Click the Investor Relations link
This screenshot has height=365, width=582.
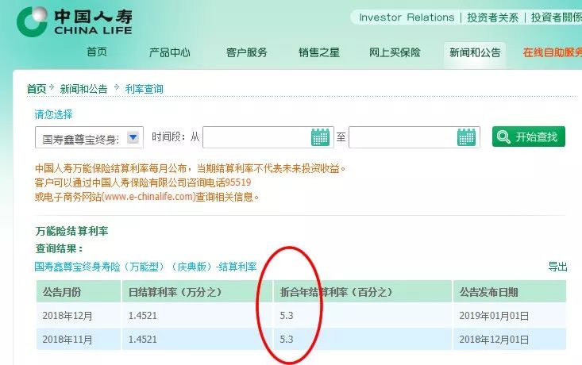click(x=406, y=17)
